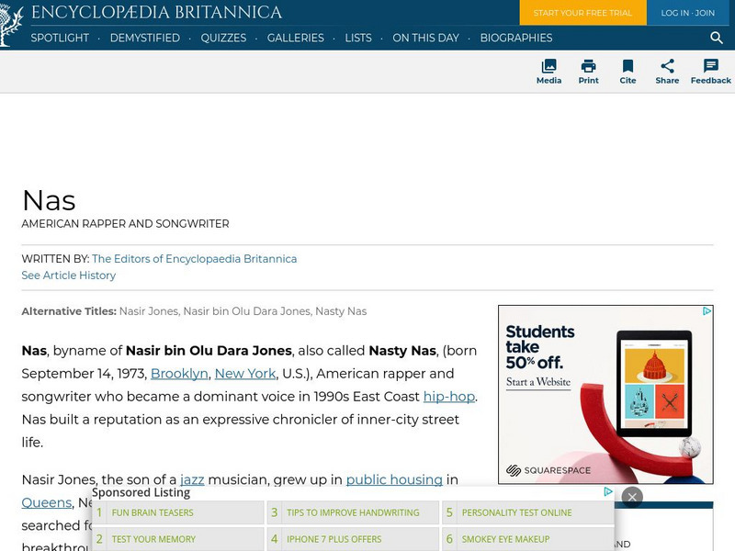Open the Brooklyn article link
The width and height of the screenshot is (735, 551).
(180, 374)
